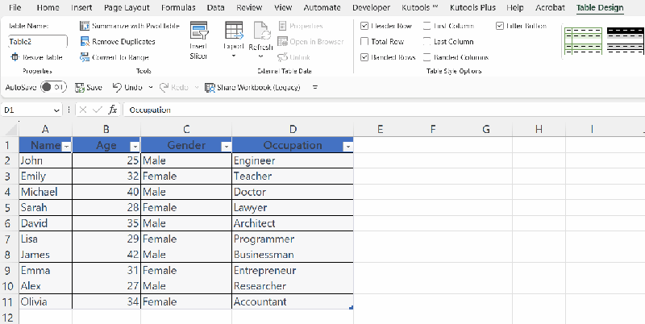Screen dimensions: 645x324
Task: Enable the First Column checkbox
Action: click(x=427, y=26)
